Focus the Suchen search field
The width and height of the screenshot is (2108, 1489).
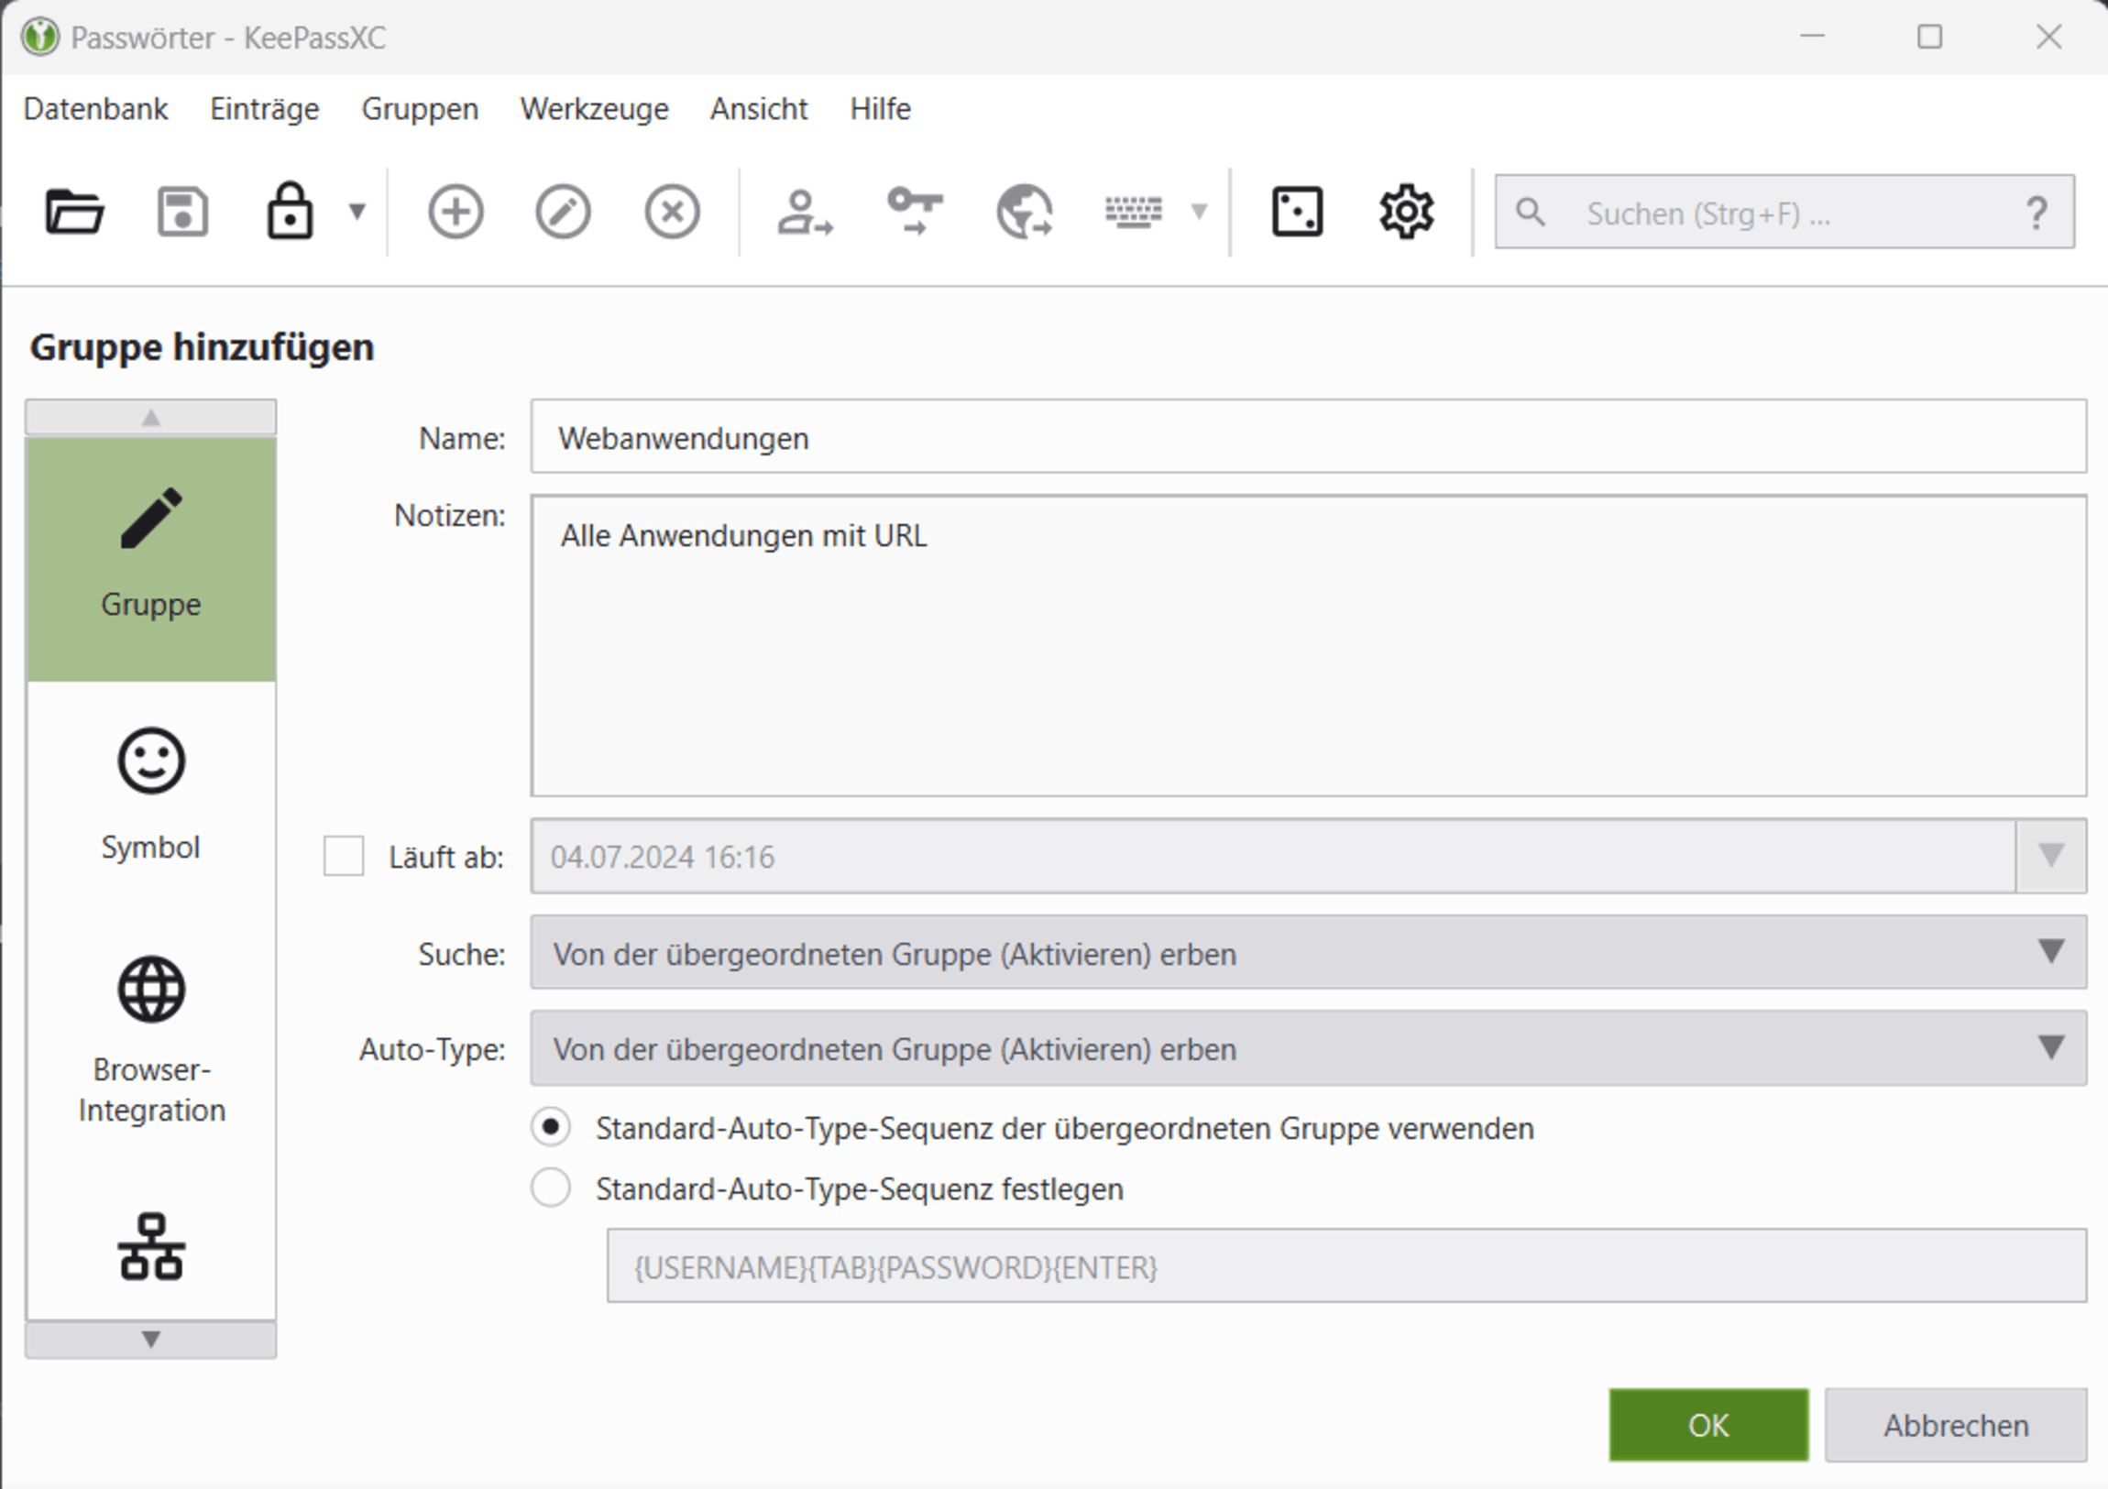click(x=1784, y=212)
